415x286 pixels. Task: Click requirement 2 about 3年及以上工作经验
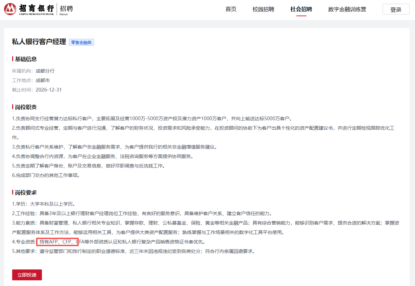[142, 213]
